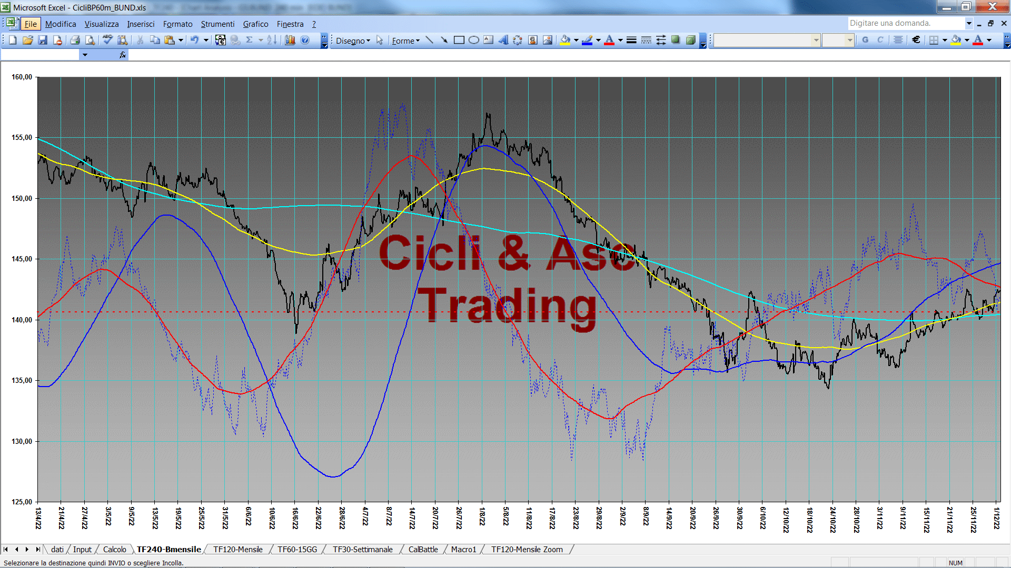Toggle center alignment in the formatting toolbar
This screenshot has height=568, width=1011.
point(898,40)
